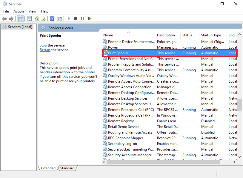This screenshot has height=178, width=243.
Task: Click the Restart the service link
Action: click(45, 50)
